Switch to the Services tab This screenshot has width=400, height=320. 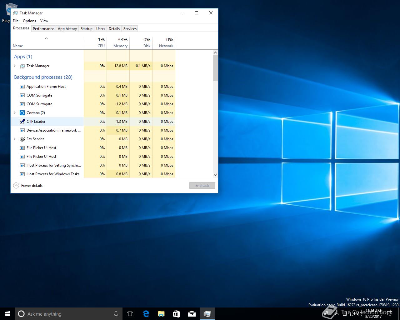pos(130,29)
